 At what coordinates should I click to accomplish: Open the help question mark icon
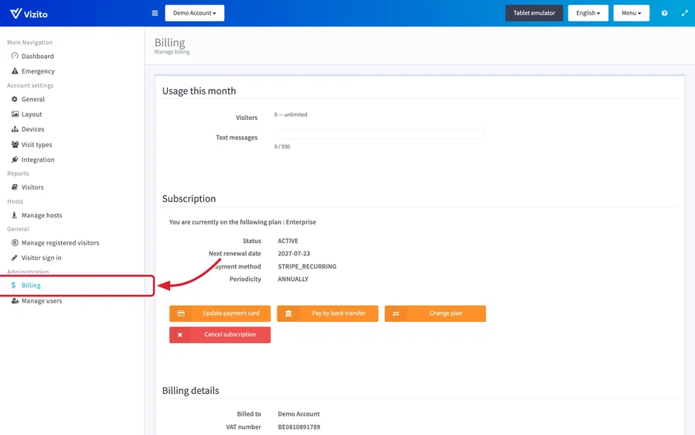(664, 13)
